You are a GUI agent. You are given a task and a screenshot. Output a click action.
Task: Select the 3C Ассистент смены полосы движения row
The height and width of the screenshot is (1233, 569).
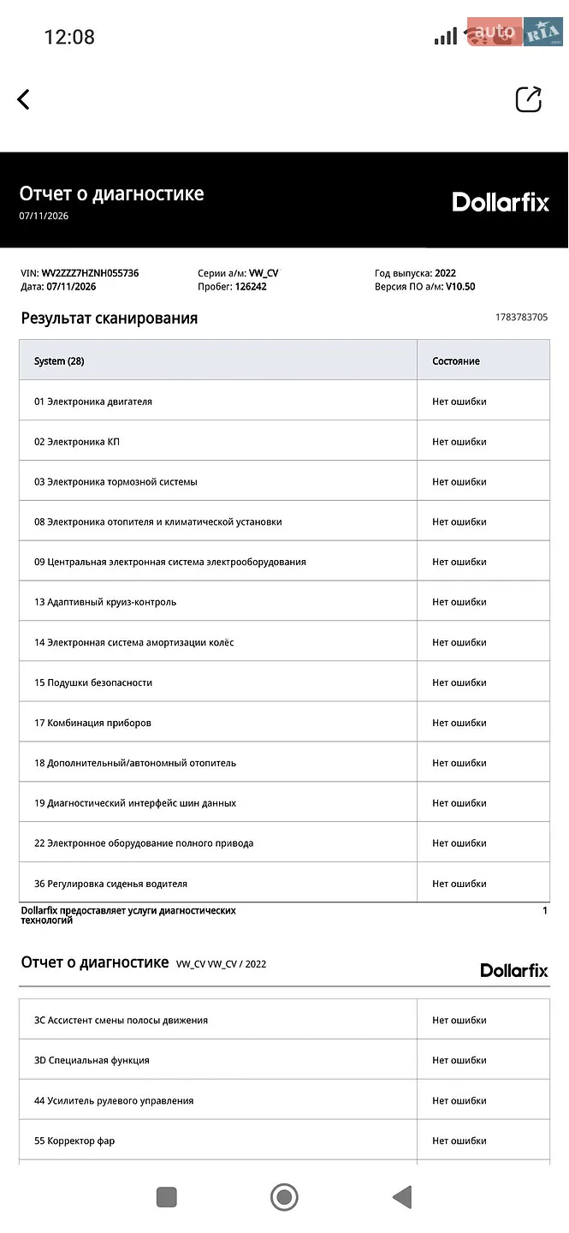pyautogui.click(x=284, y=1020)
